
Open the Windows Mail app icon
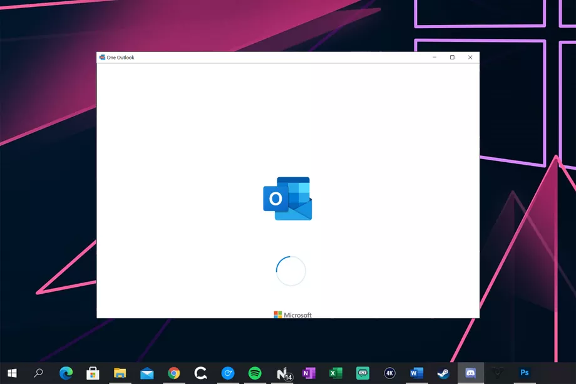coord(147,373)
